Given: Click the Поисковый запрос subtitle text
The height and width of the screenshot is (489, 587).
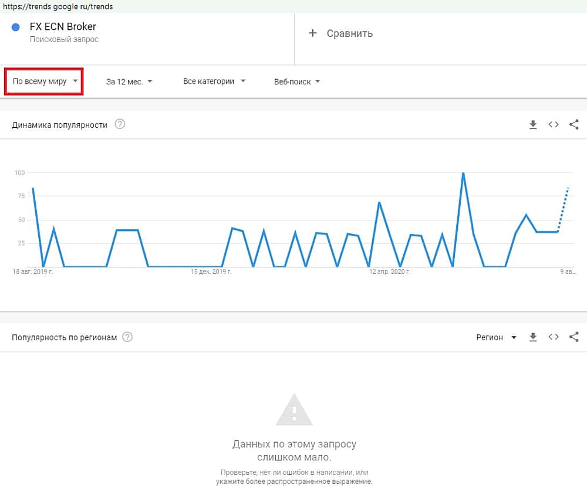Looking at the screenshot, I should click(64, 39).
